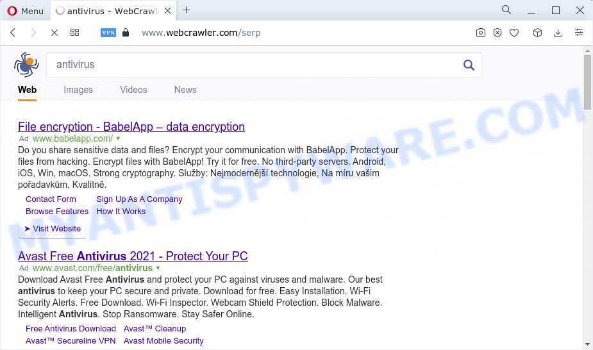Image resolution: width=593 pixels, height=350 pixels.
Task: Go forward with the forward arrow
Action: (x=33, y=33)
